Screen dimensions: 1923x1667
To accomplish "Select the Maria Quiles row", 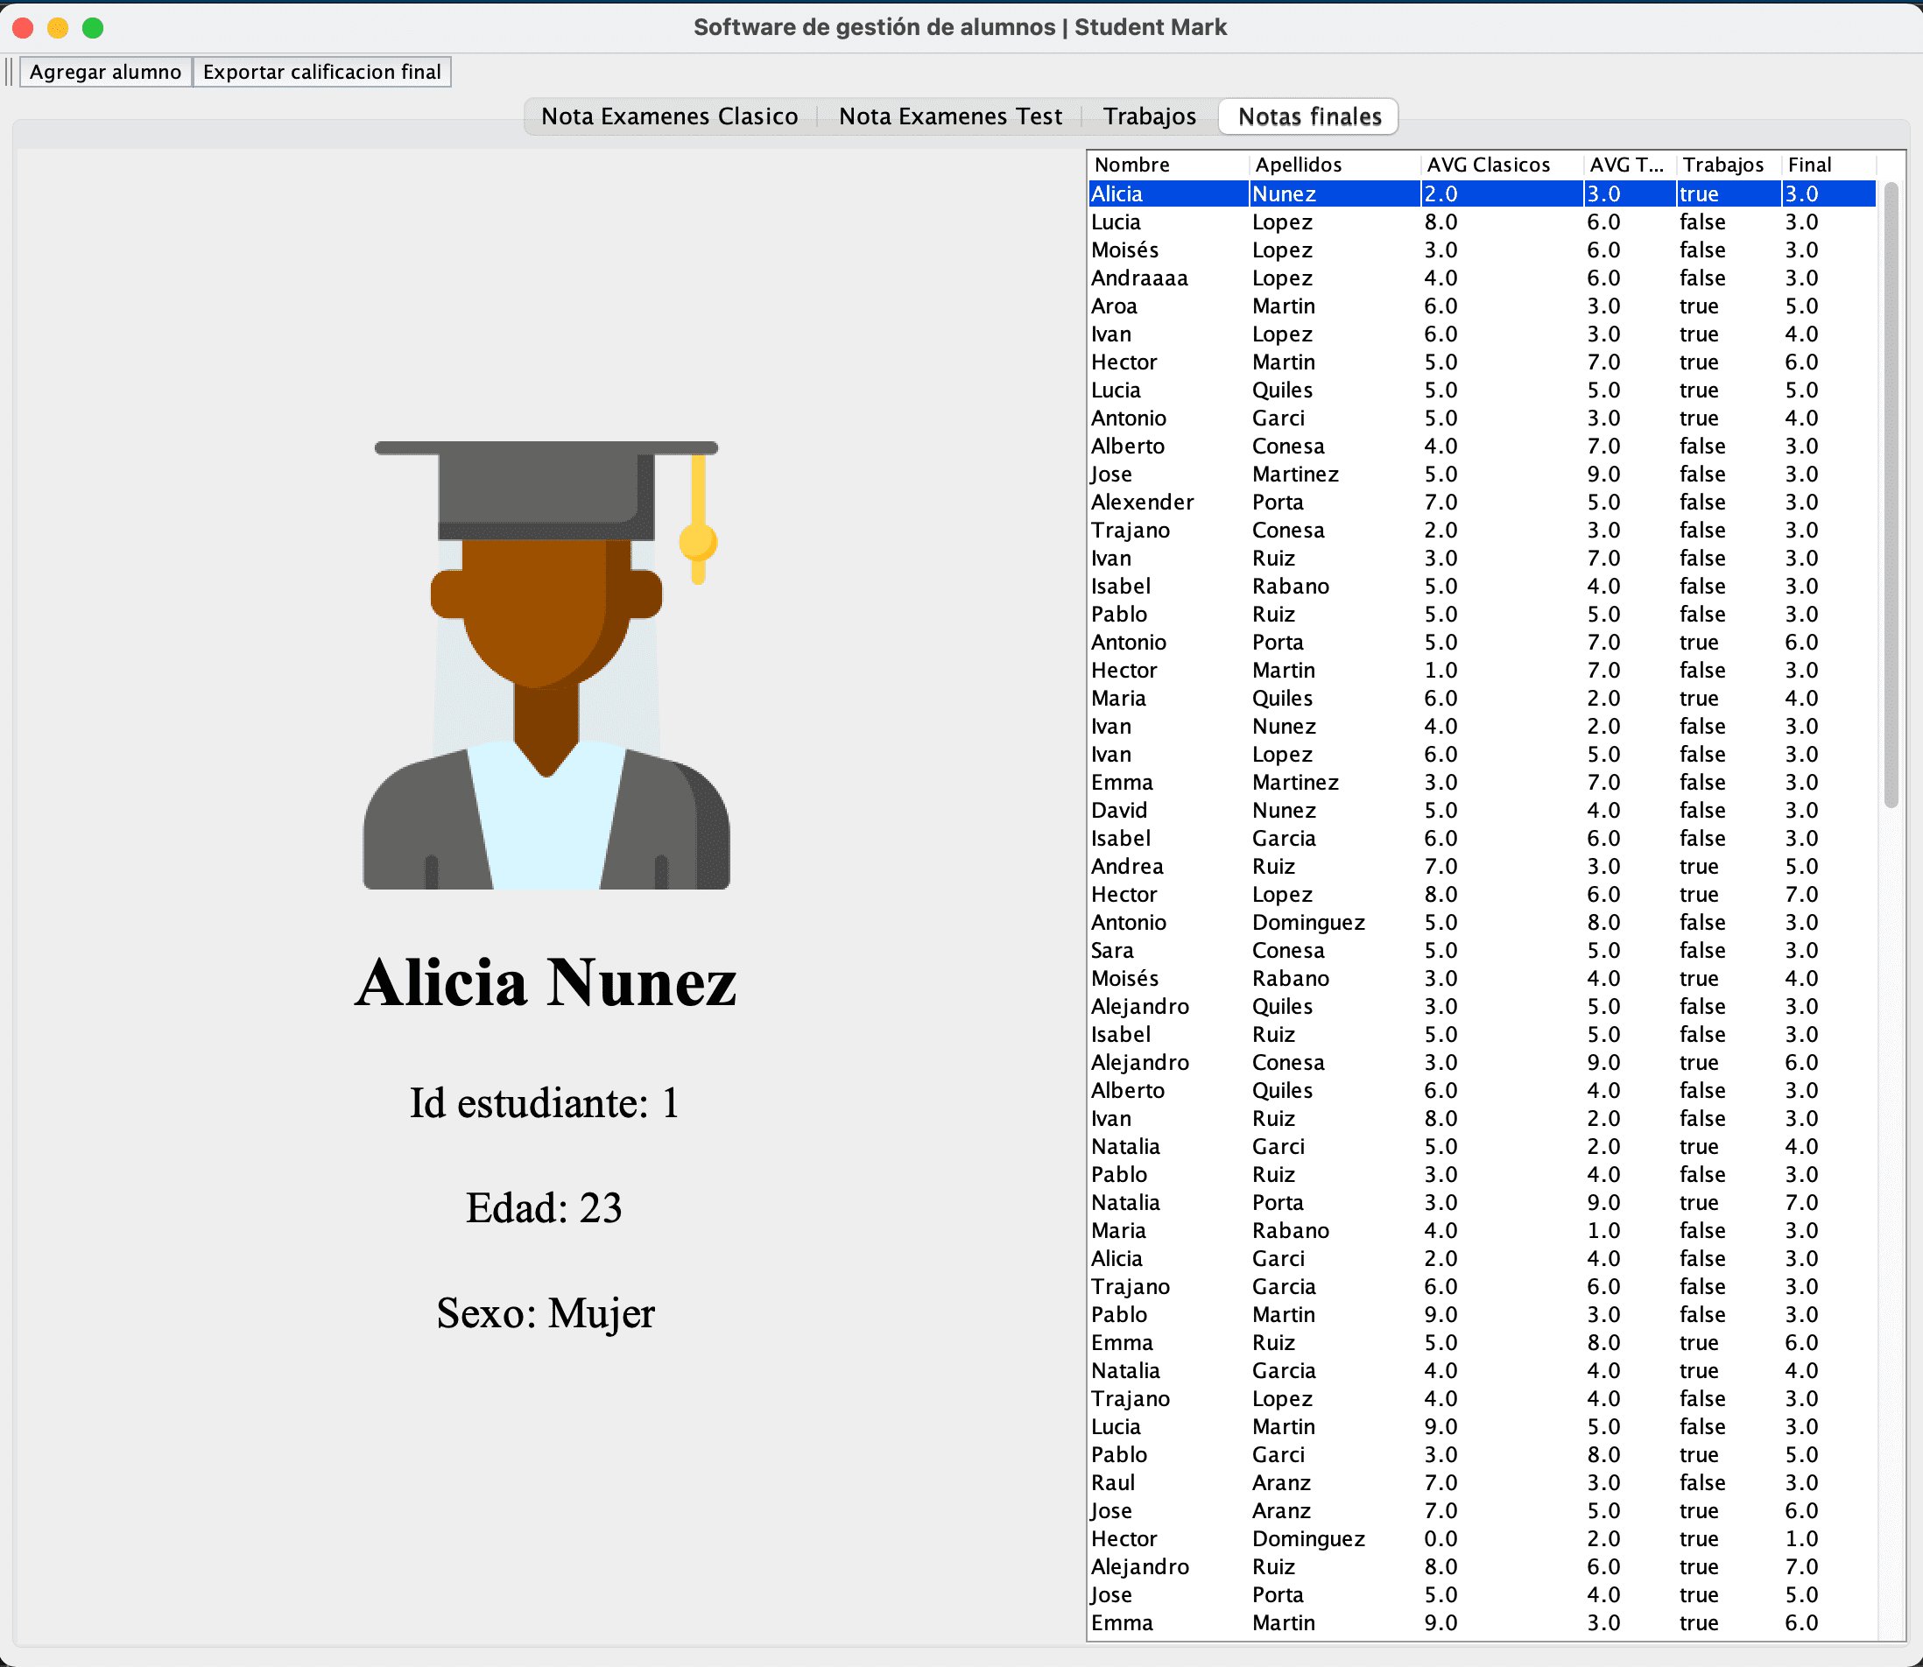I will coord(1482,698).
